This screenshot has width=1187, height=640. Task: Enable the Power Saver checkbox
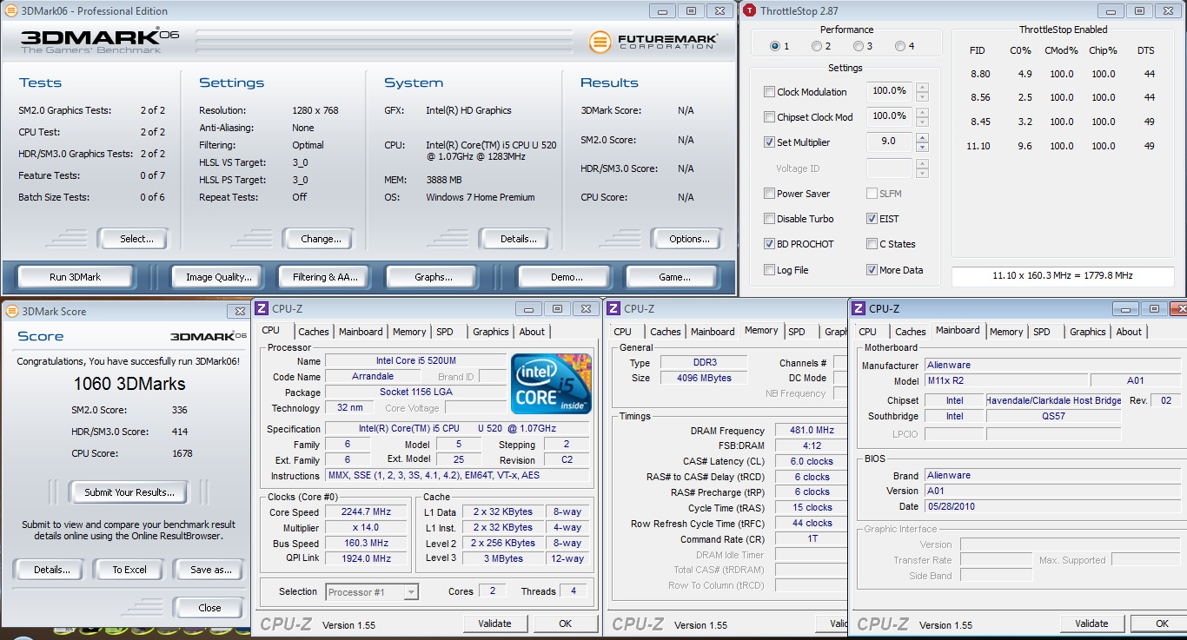[x=769, y=194]
